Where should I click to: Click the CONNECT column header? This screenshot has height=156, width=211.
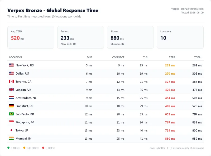pyautogui.click(x=118, y=57)
